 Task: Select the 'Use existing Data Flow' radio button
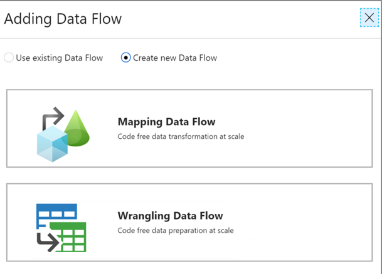pos(9,58)
